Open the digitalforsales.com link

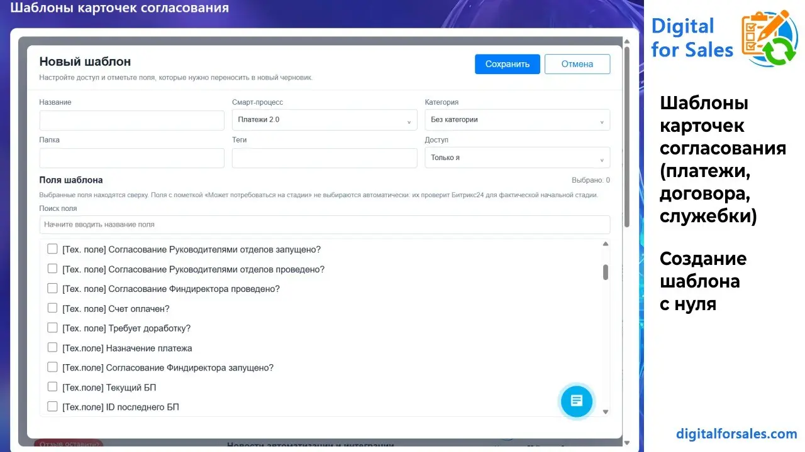(736, 434)
